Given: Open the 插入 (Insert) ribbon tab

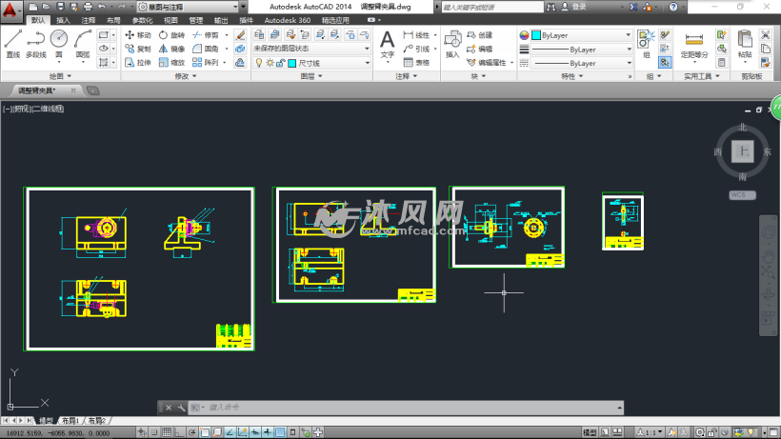Looking at the screenshot, I should [x=63, y=20].
